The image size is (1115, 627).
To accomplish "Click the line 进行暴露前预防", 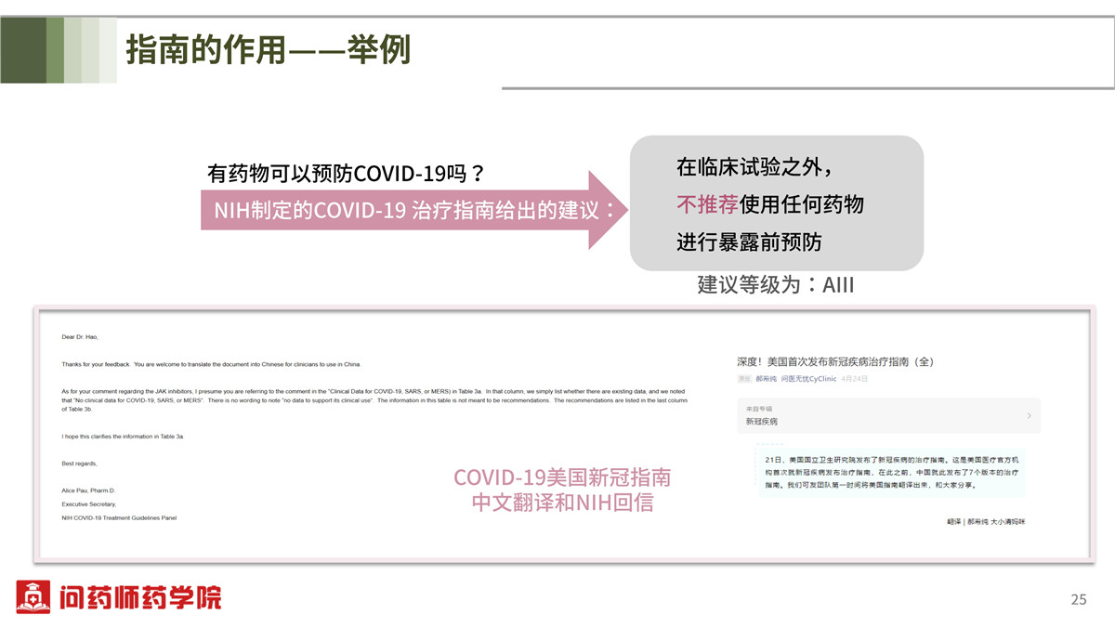I will (x=749, y=242).
